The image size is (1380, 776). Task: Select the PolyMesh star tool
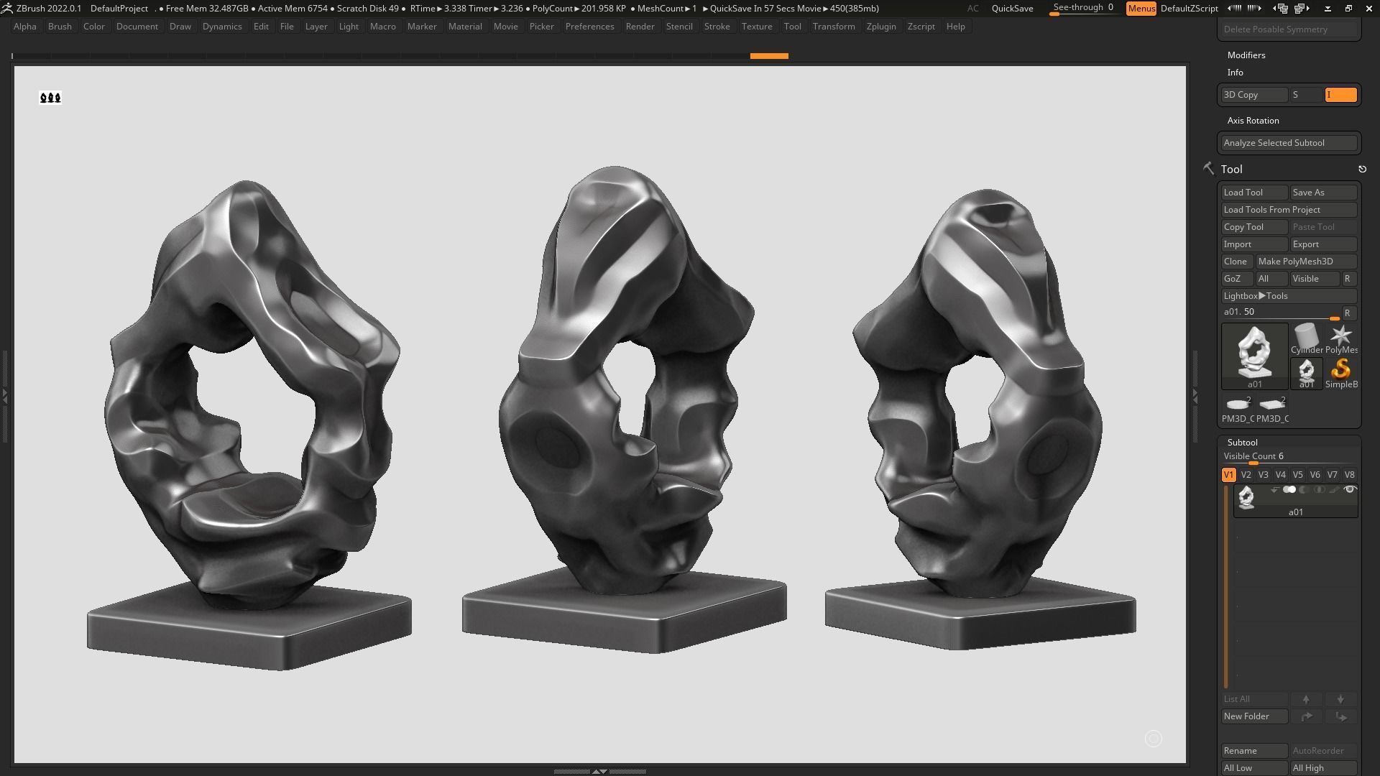tap(1341, 338)
